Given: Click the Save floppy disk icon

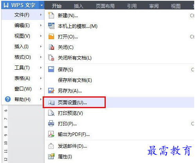Looking at the screenshot, I should click(51, 69).
